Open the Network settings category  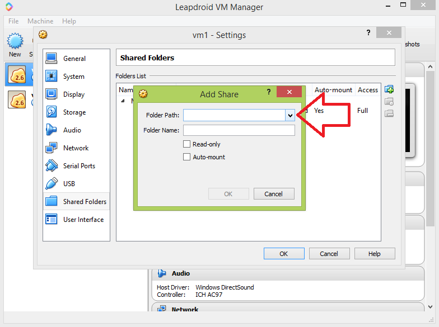(76, 148)
